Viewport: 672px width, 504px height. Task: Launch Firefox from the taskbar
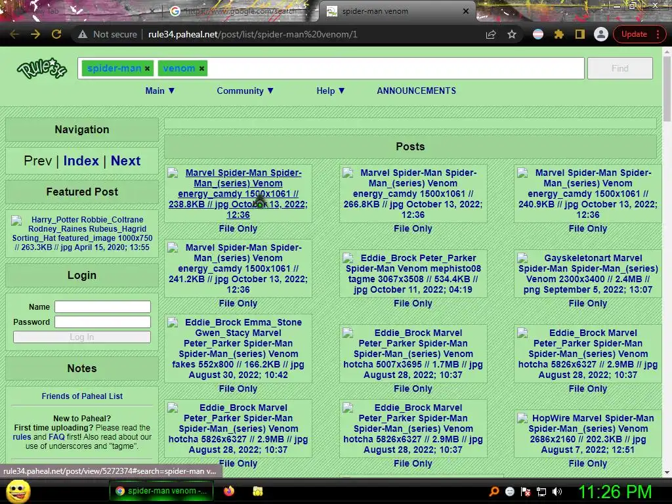tap(229, 491)
